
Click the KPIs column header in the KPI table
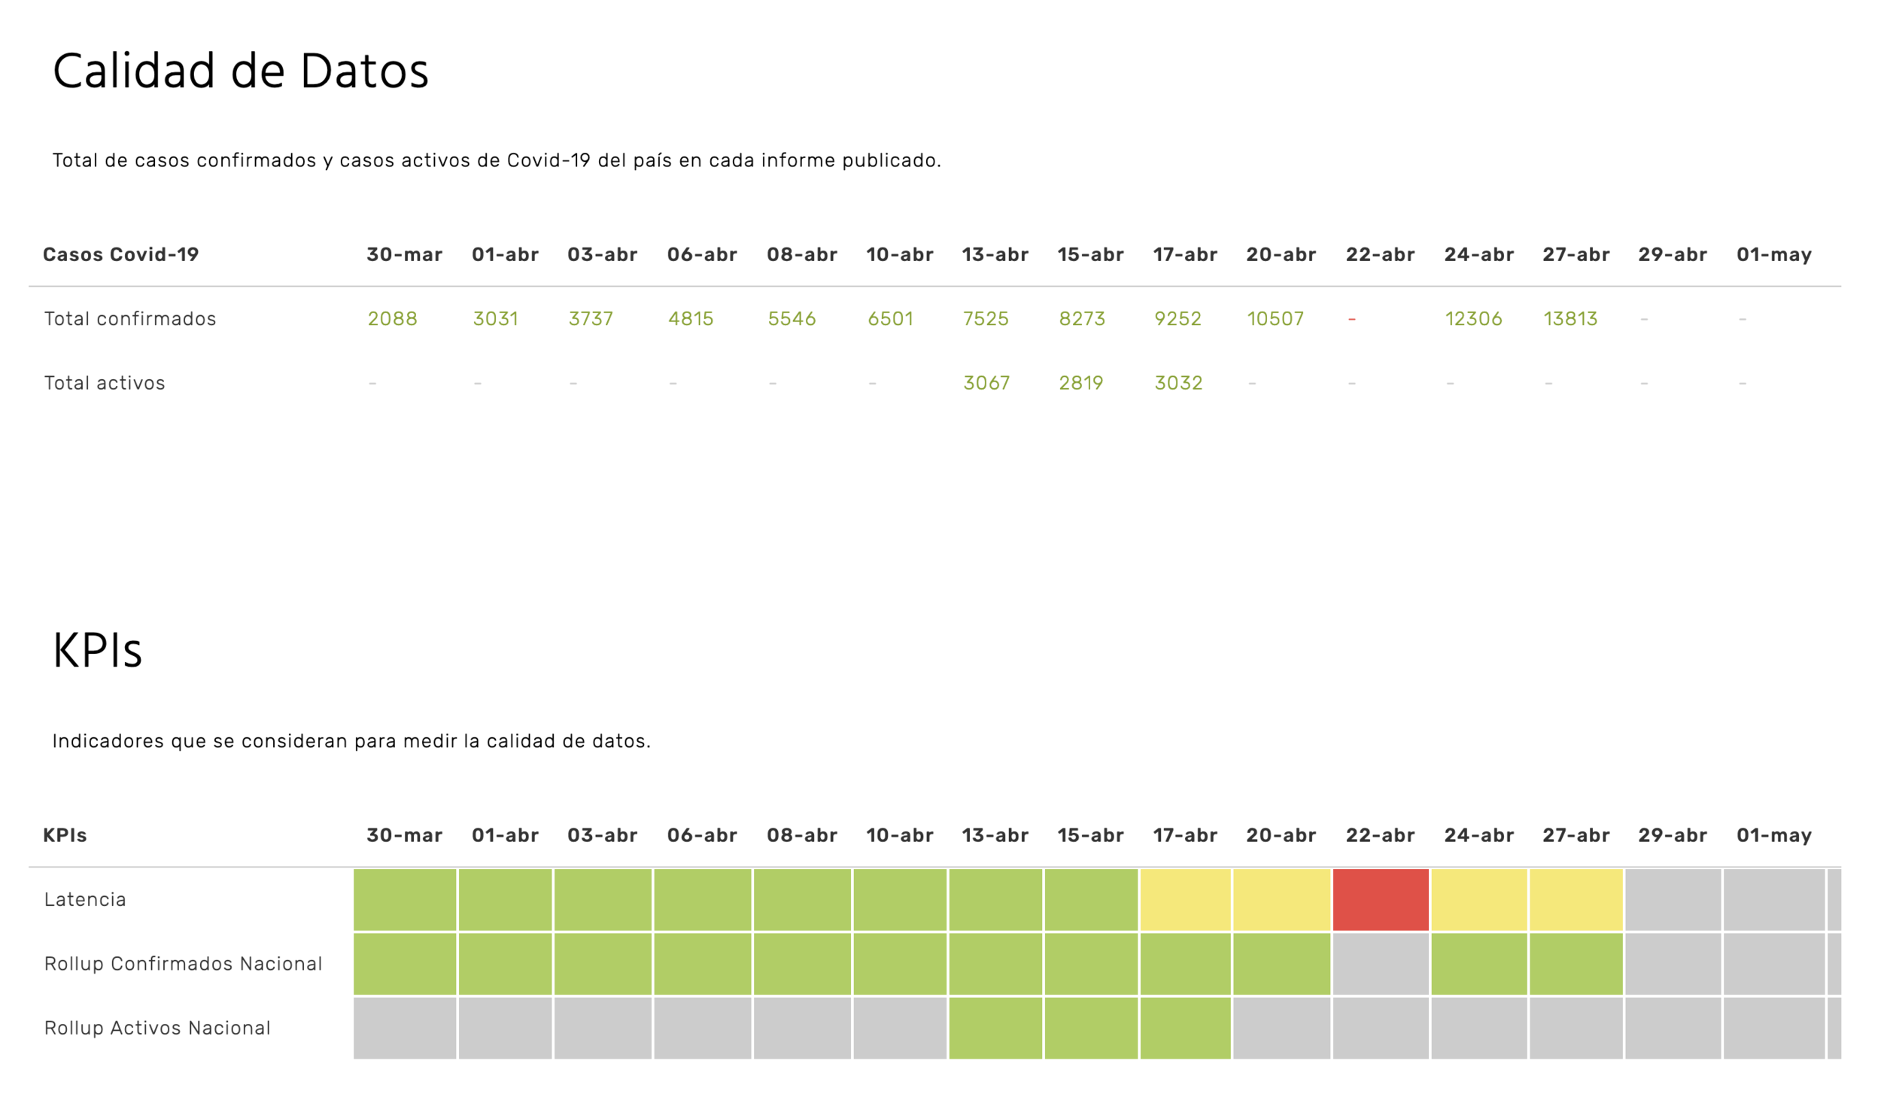(65, 835)
